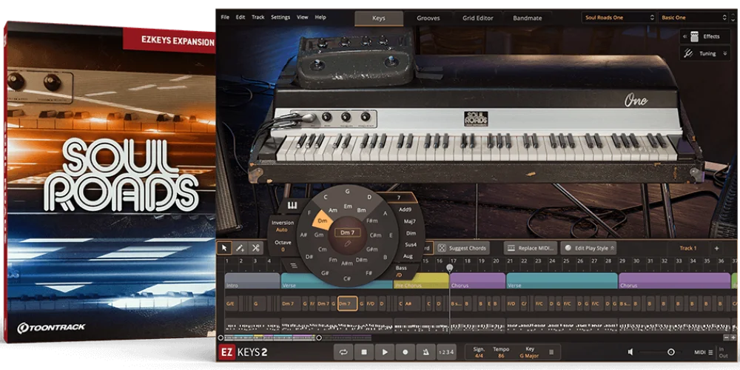
Task: Select the pencil draw tool
Action: 240,248
